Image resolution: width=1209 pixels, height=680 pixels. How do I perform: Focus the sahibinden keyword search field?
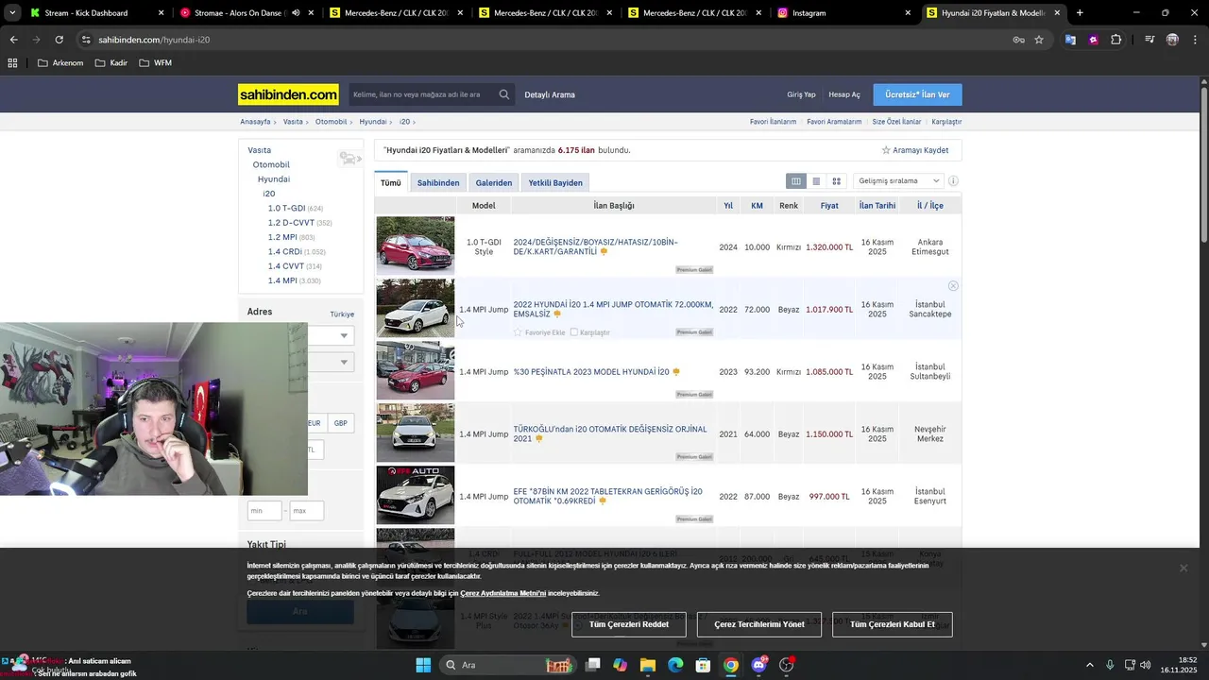point(422,94)
